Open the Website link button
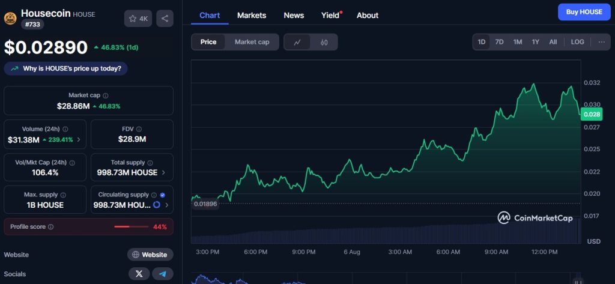This screenshot has height=284, width=615. [x=150, y=255]
